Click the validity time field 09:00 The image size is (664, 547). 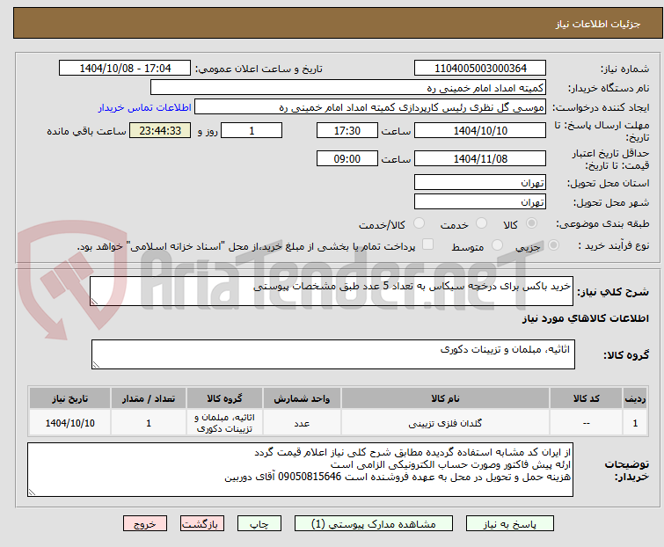(x=347, y=159)
